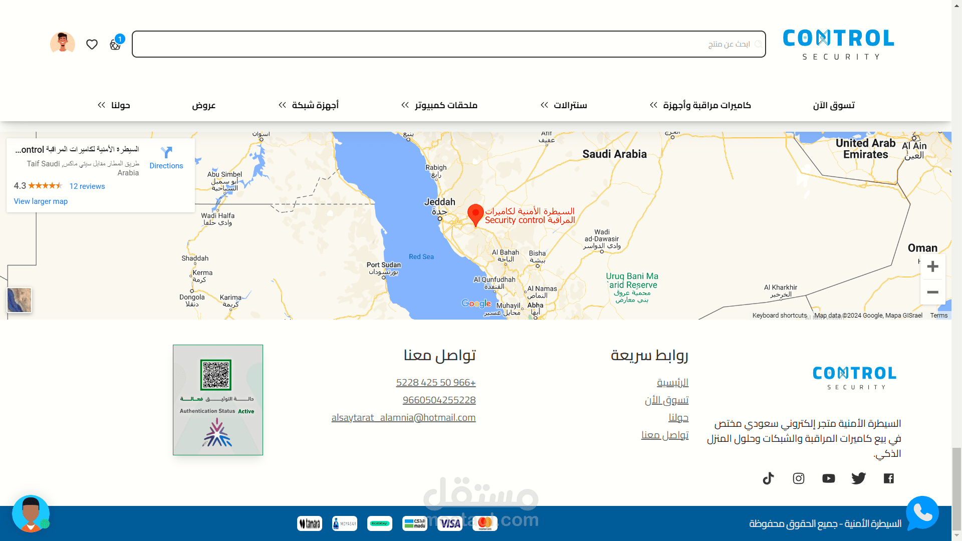Open the live chat support avatar
Viewport: 962px width, 541px height.
tap(31, 513)
